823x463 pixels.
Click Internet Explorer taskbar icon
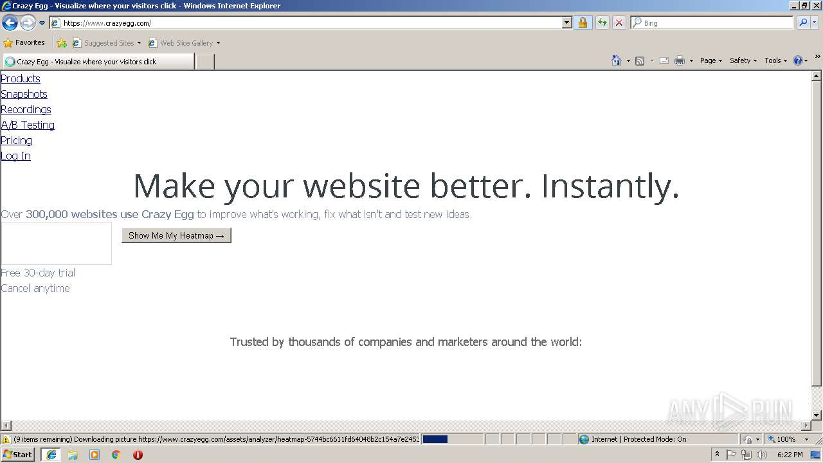click(x=51, y=455)
